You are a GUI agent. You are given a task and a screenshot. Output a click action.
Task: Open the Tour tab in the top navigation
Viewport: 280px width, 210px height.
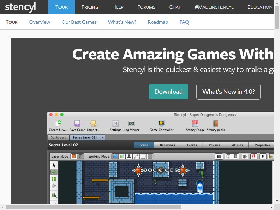[62, 7]
